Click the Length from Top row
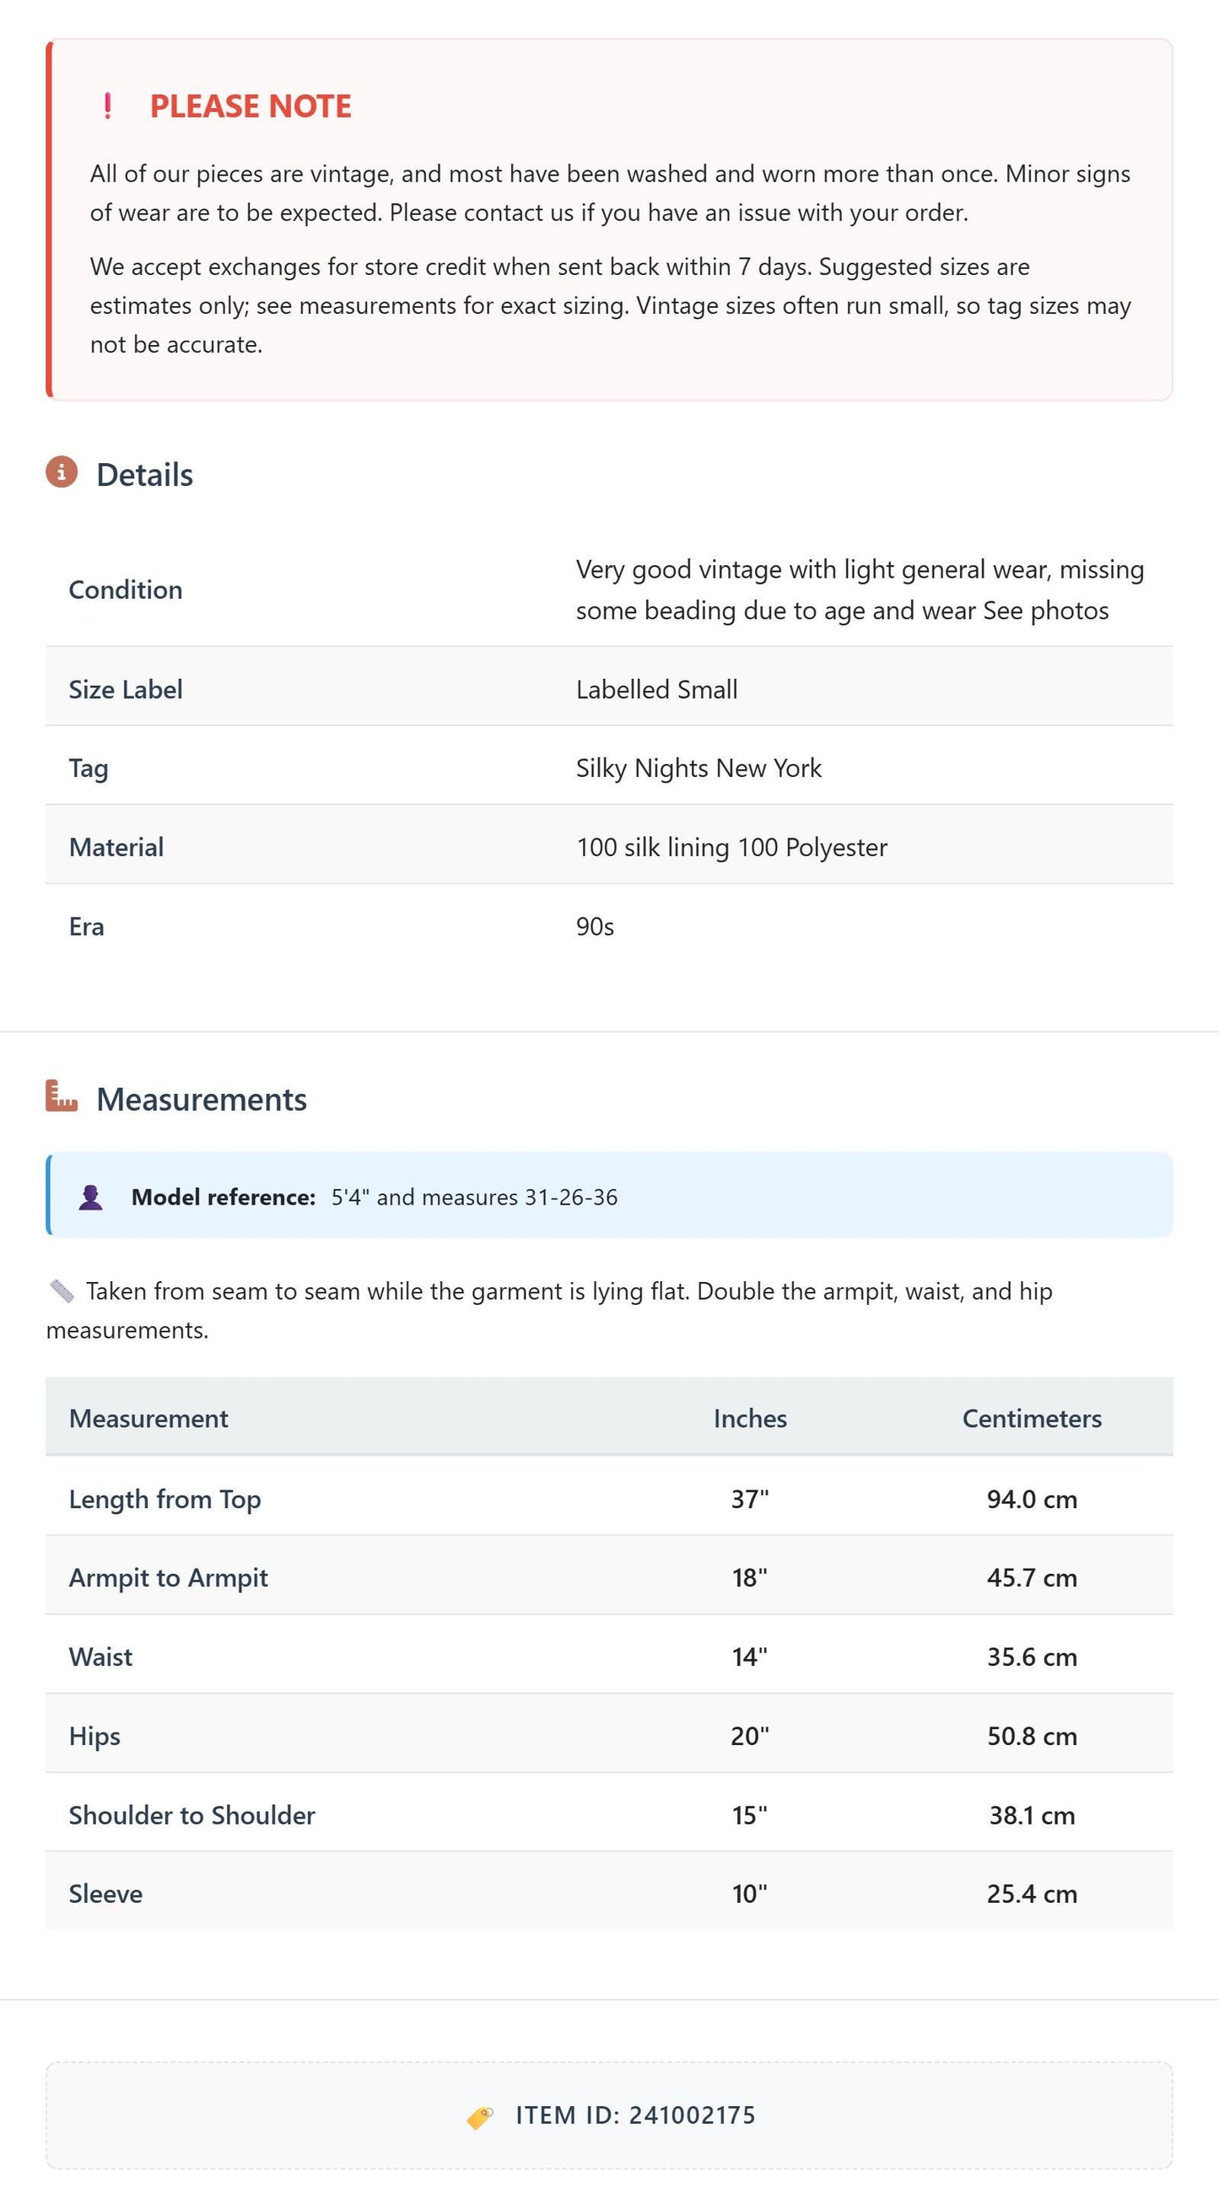Viewport: 1219px width, 2209px height. coord(609,1499)
